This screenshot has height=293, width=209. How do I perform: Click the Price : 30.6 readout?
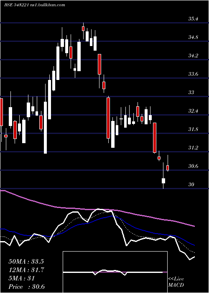pyautogui.click(x=26, y=287)
